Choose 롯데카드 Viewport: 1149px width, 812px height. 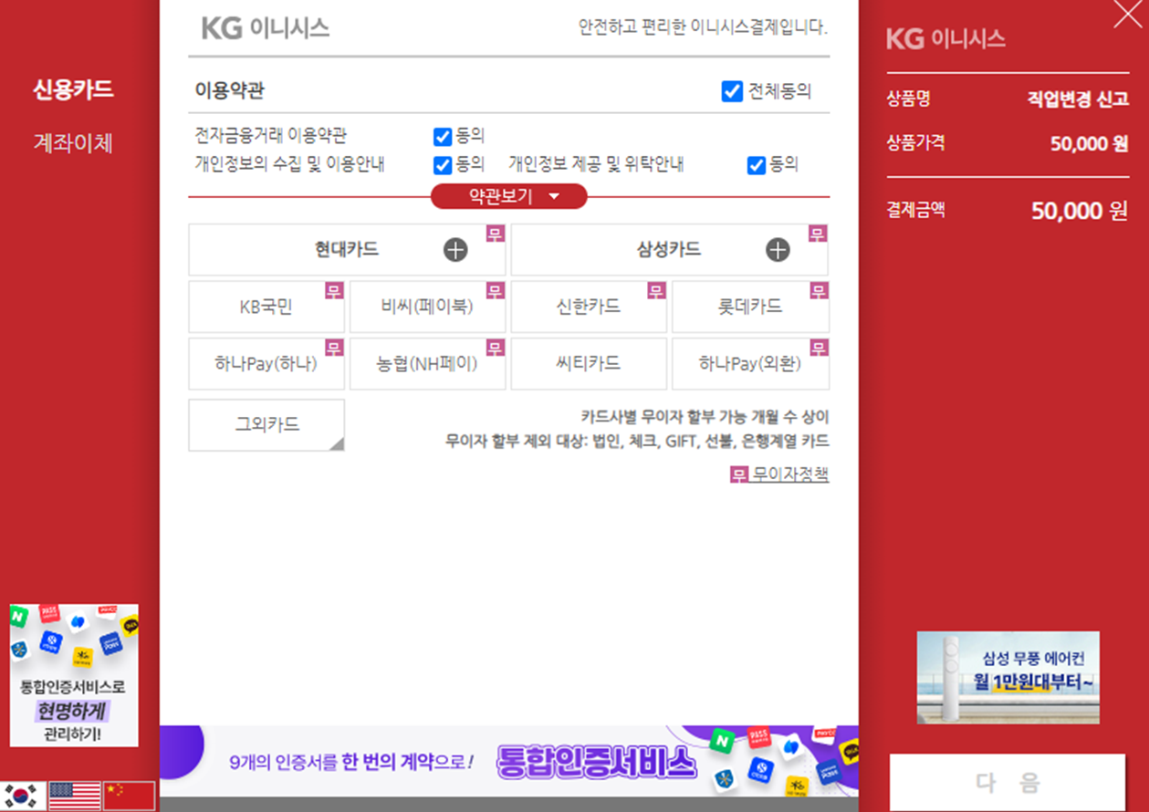click(x=750, y=307)
